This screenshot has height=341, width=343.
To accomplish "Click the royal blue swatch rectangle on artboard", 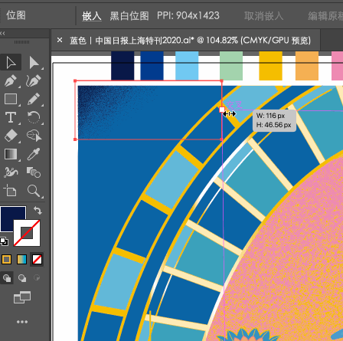I will (152, 66).
